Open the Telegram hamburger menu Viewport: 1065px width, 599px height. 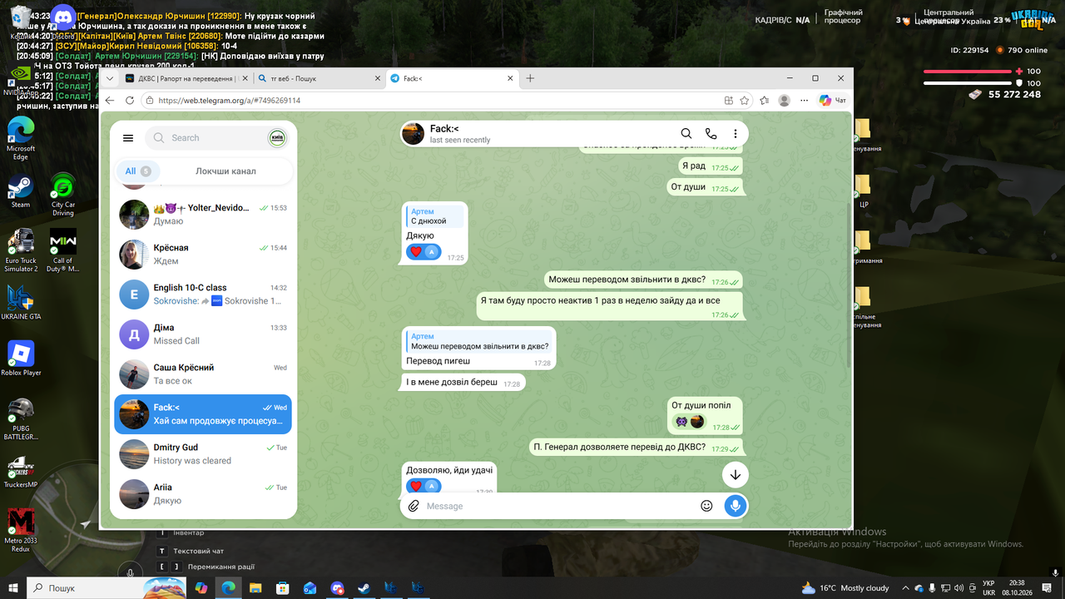click(128, 138)
